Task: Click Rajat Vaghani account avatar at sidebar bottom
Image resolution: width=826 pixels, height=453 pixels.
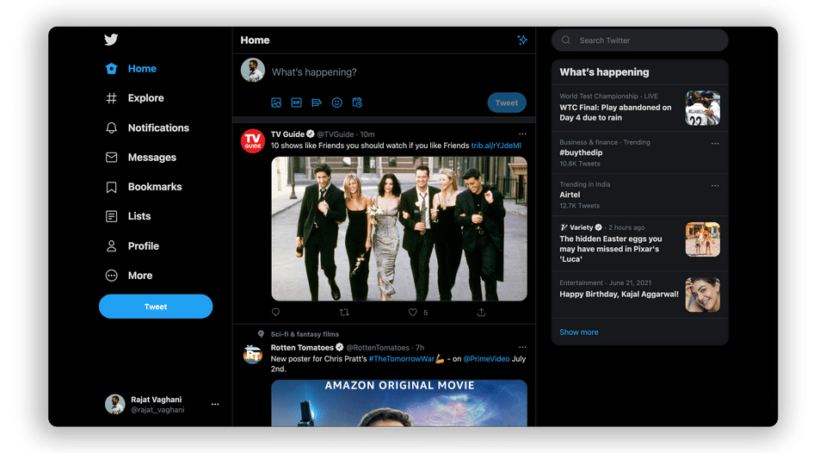Action: 114,405
